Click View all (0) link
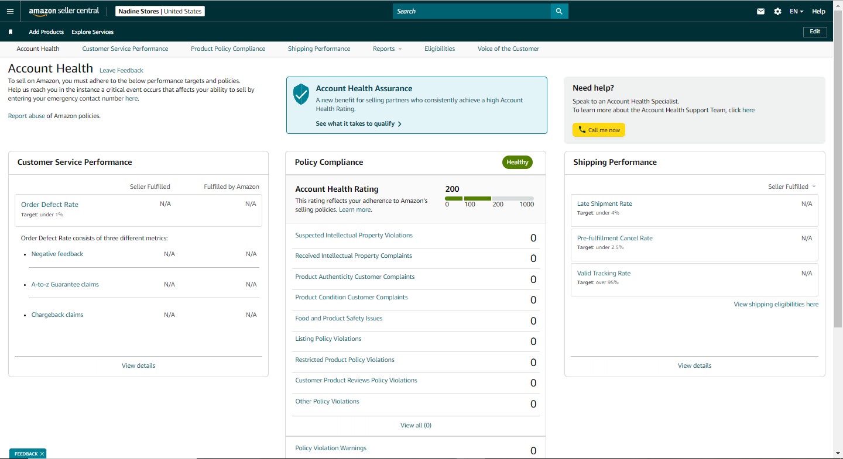 pyautogui.click(x=416, y=425)
